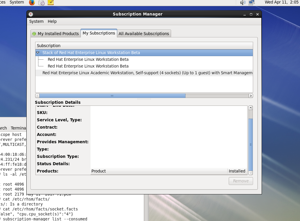Click 'subscription-manager list --consumed' terminal line
This screenshot has height=221, width=300.
coord(45,219)
